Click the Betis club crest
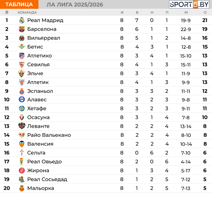Image resolution: width=212 pixels, height=218 pixels. (x=22, y=47)
